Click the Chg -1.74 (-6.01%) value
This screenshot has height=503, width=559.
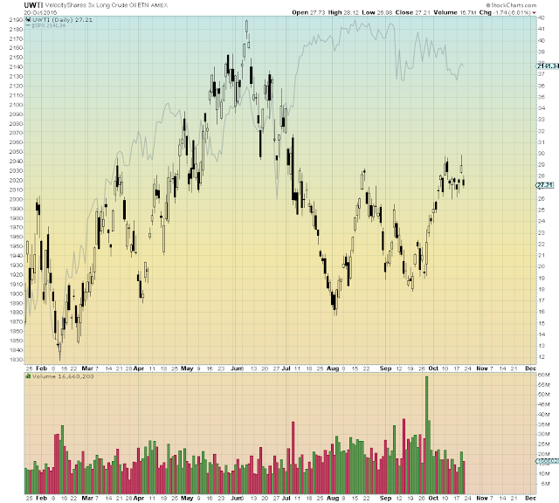click(x=505, y=12)
